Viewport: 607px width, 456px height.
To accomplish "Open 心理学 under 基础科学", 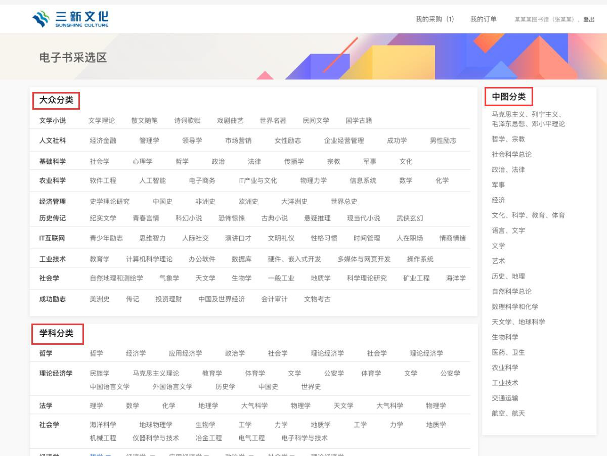I will pyautogui.click(x=143, y=161).
